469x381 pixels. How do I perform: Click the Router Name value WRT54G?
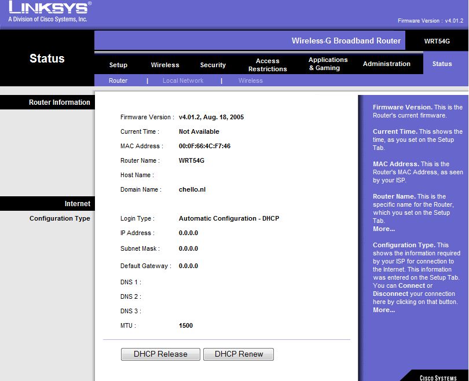[x=192, y=160]
